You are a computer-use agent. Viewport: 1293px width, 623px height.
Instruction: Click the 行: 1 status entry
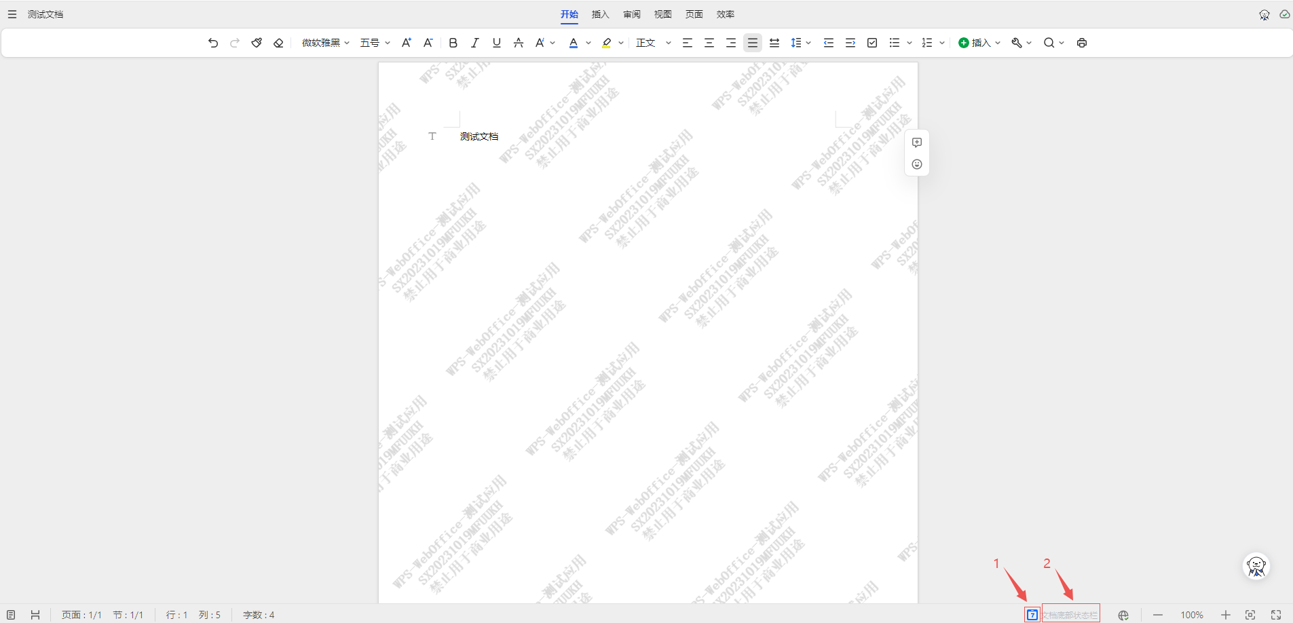tap(176, 615)
